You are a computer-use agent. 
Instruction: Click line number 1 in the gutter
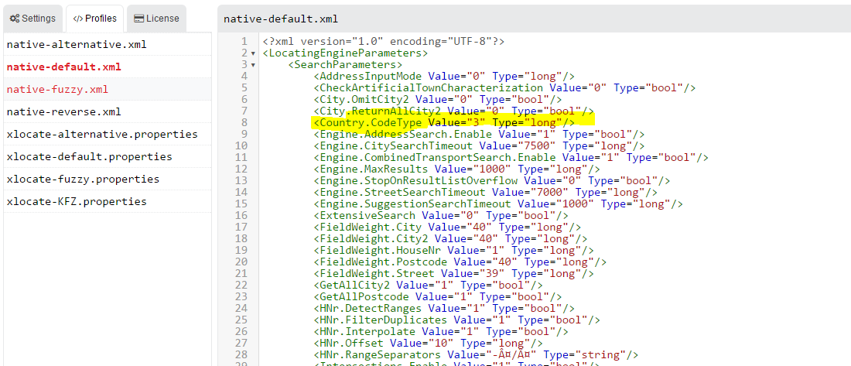pos(244,41)
